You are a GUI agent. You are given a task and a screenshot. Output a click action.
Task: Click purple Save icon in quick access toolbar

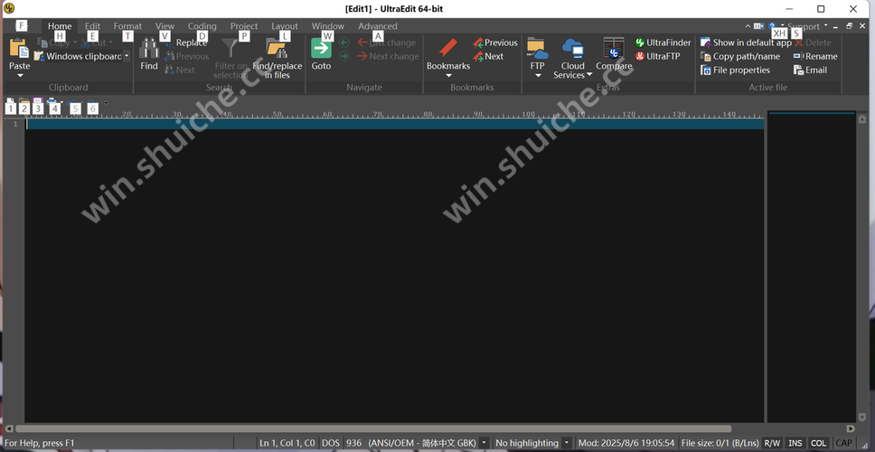click(38, 102)
